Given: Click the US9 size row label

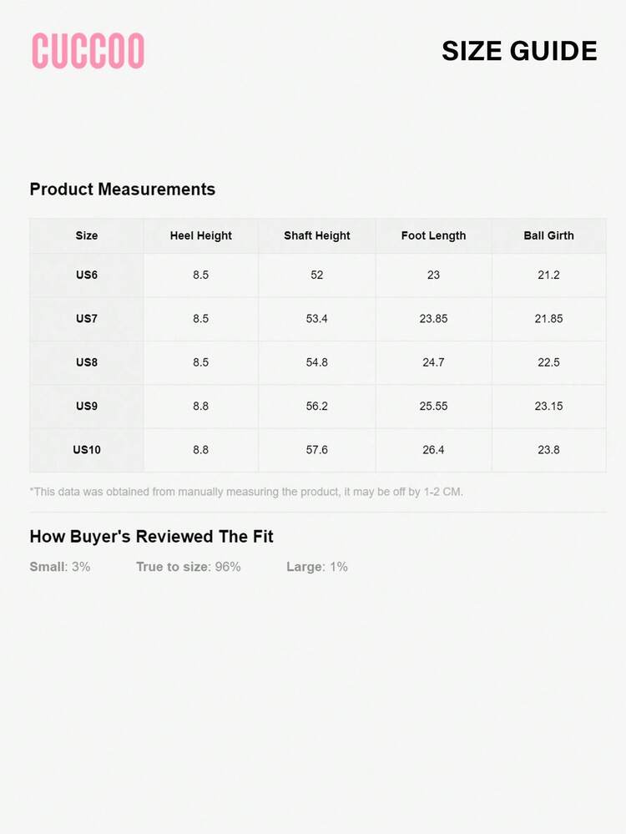Looking at the screenshot, I should point(87,406).
